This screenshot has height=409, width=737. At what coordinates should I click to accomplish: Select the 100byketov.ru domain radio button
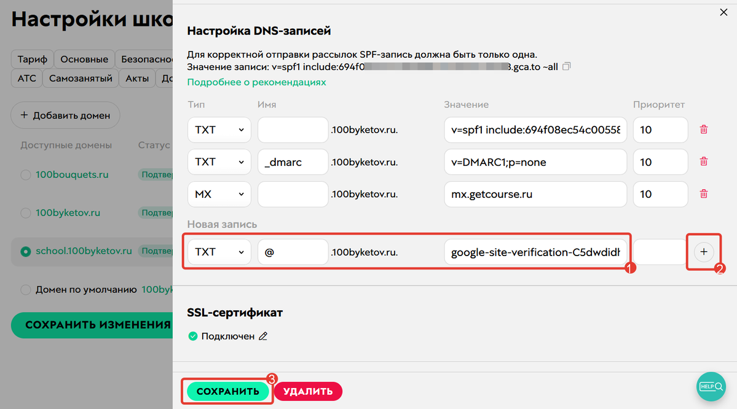(25, 212)
